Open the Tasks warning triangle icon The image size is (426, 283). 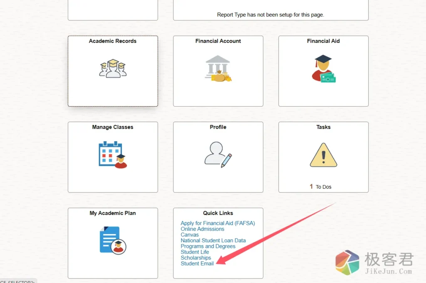click(x=324, y=155)
